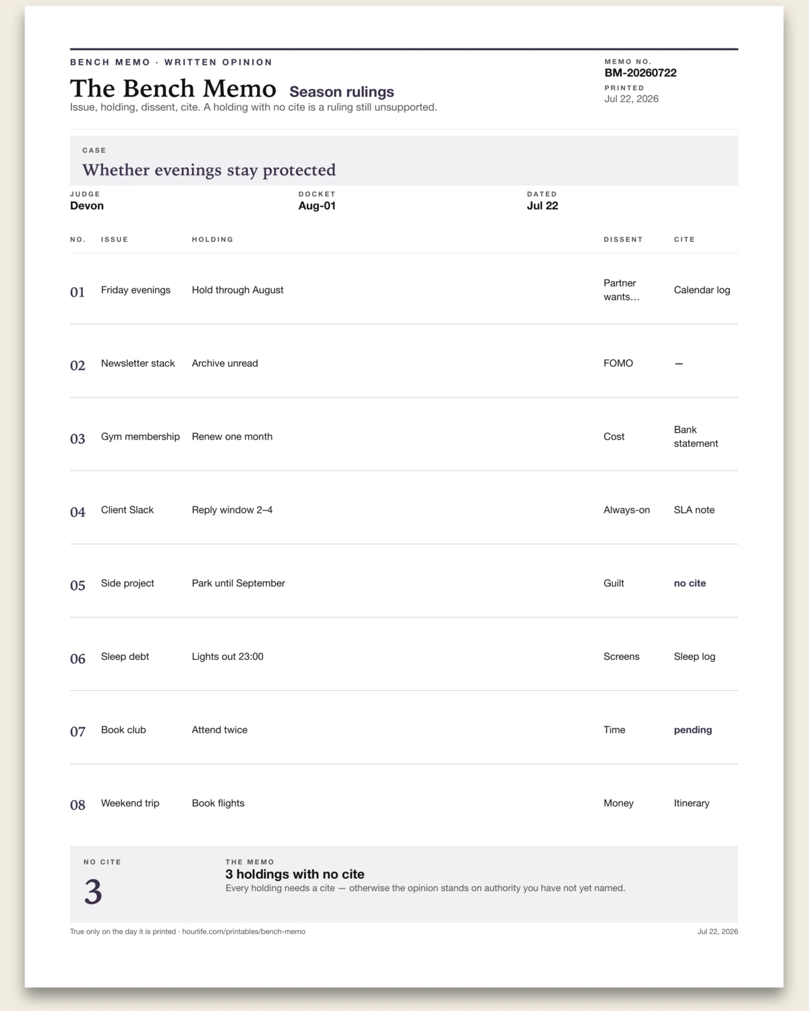Click the hourlife.com/printables/bench-memo footer link
The image size is (809, 1011).
243,931
